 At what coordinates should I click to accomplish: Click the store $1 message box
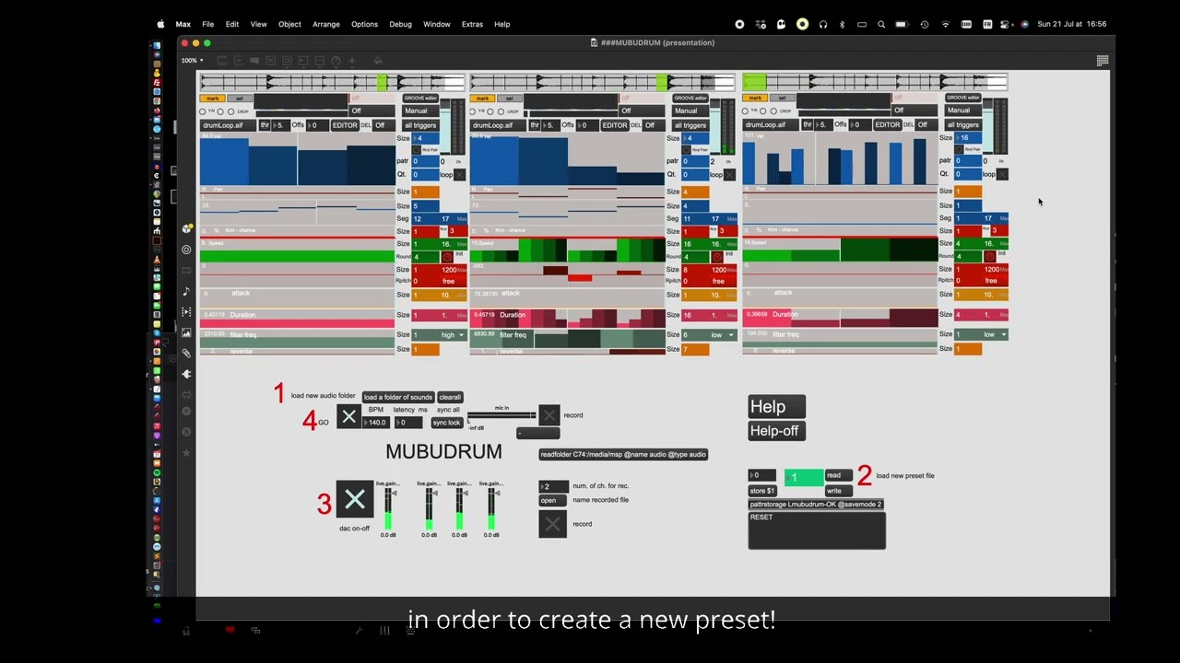tap(763, 491)
